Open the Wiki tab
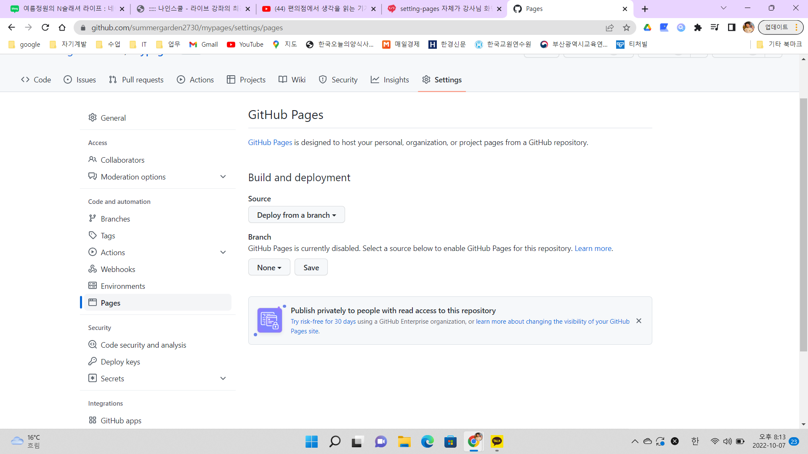The width and height of the screenshot is (808, 454). click(292, 80)
